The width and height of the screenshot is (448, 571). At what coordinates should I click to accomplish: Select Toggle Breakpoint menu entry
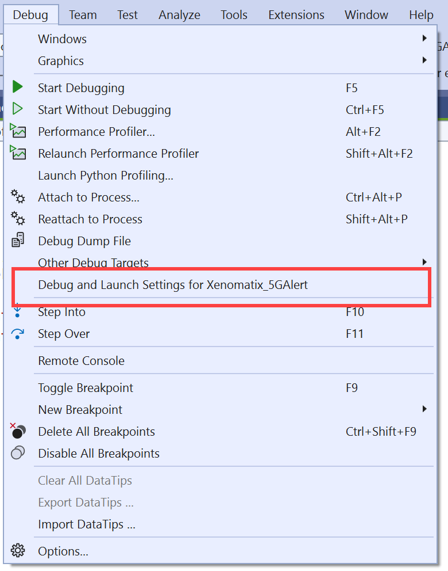click(86, 388)
